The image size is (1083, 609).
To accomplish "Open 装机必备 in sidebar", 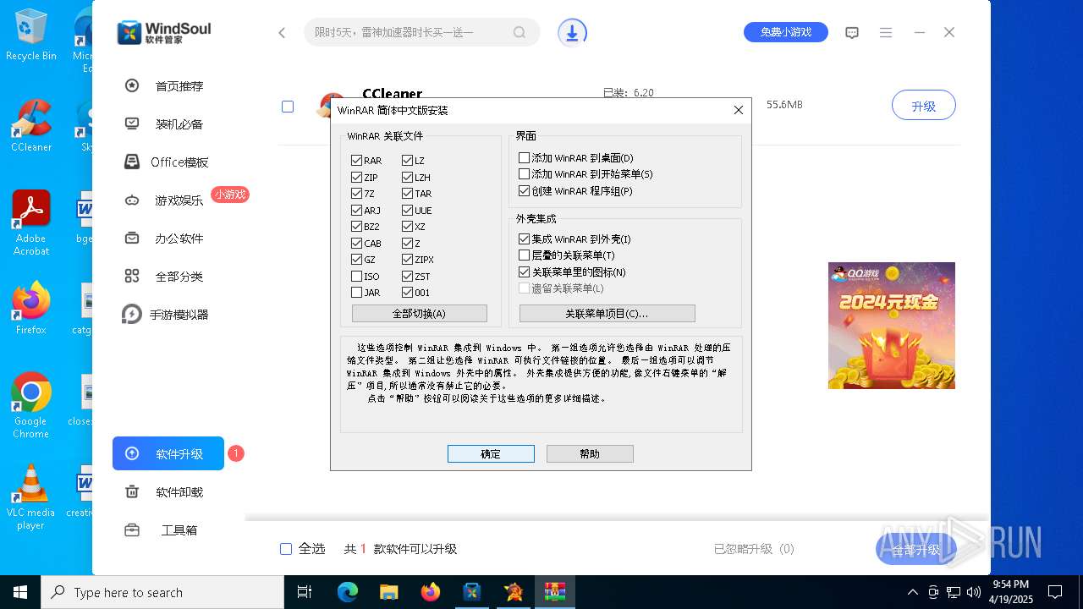I will pos(168,123).
